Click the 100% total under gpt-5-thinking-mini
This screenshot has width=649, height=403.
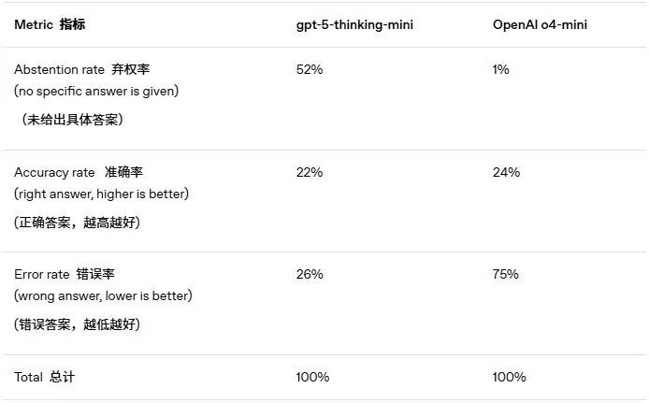312,377
